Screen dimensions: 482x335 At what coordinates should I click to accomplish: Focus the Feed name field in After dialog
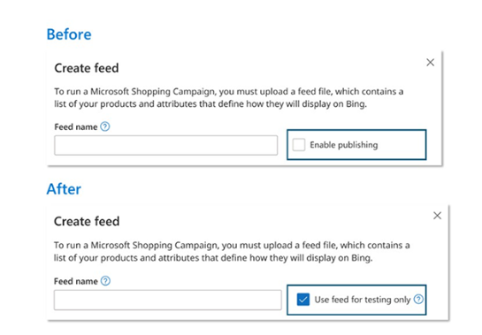click(167, 300)
